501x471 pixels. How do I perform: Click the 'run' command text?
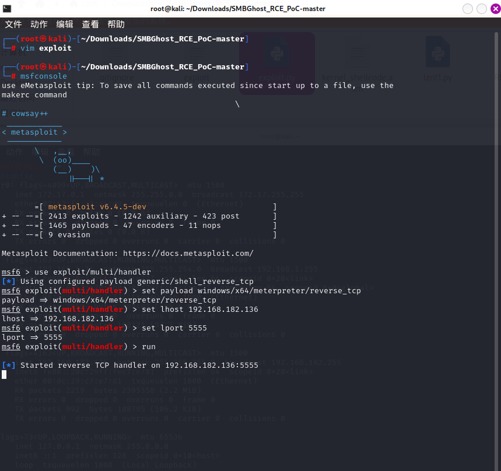pyautogui.click(x=149, y=347)
